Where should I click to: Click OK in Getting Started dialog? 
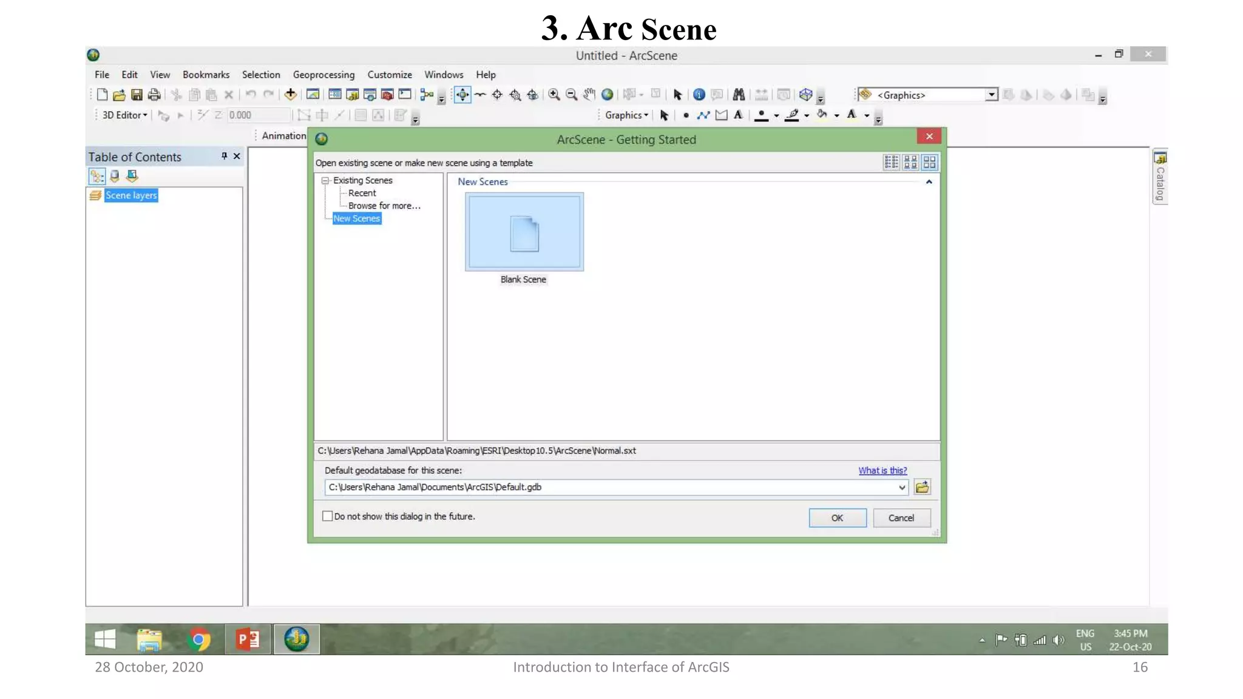point(838,518)
